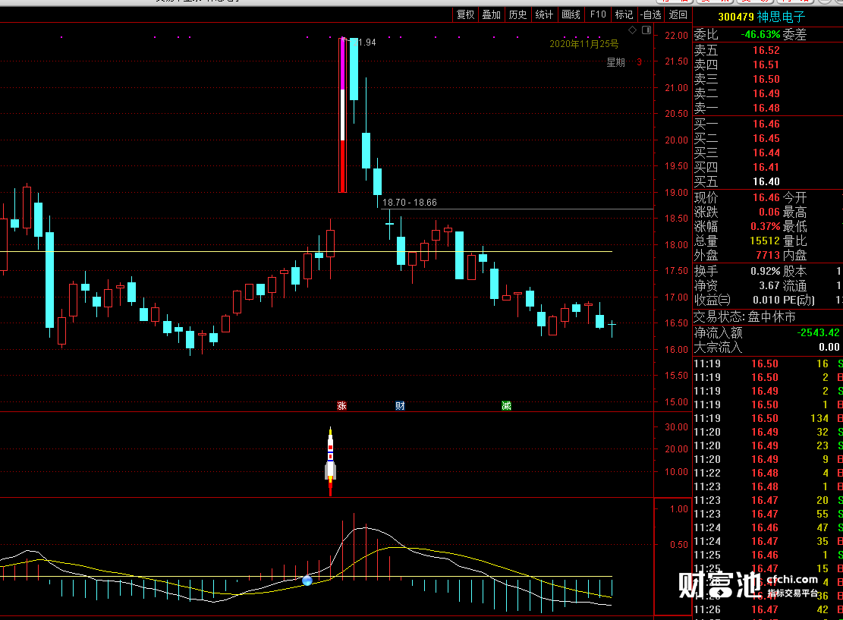Click the tall tricolor signal bar on the chart
843x620 pixels.
tap(342, 115)
